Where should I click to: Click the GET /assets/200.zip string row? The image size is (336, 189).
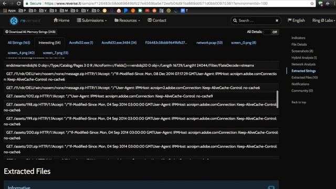pyautogui.click(x=141, y=135)
